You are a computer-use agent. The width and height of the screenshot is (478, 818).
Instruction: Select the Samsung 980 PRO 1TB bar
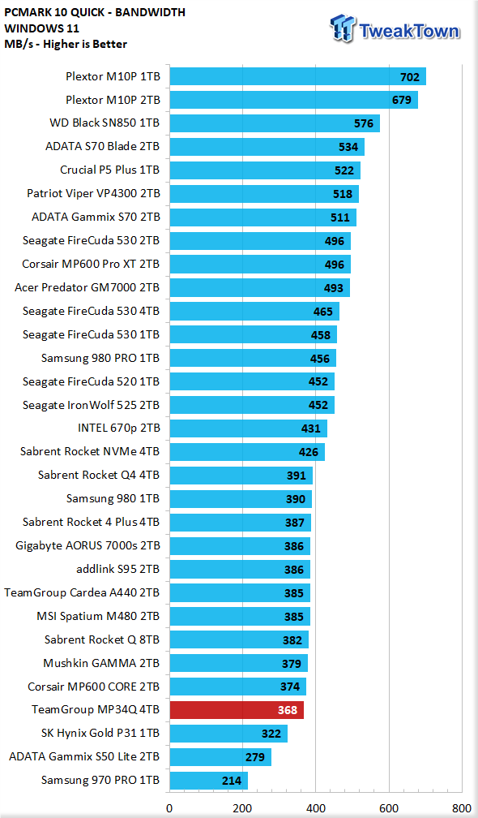click(x=253, y=358)
